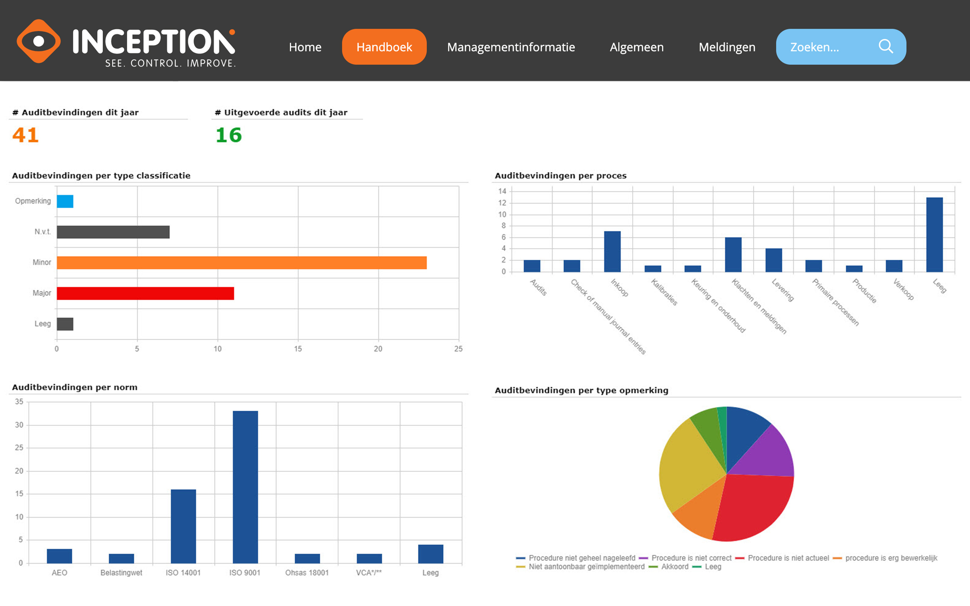Open the Home menu item
Screen dimensions: 970x606
(305, 47)
